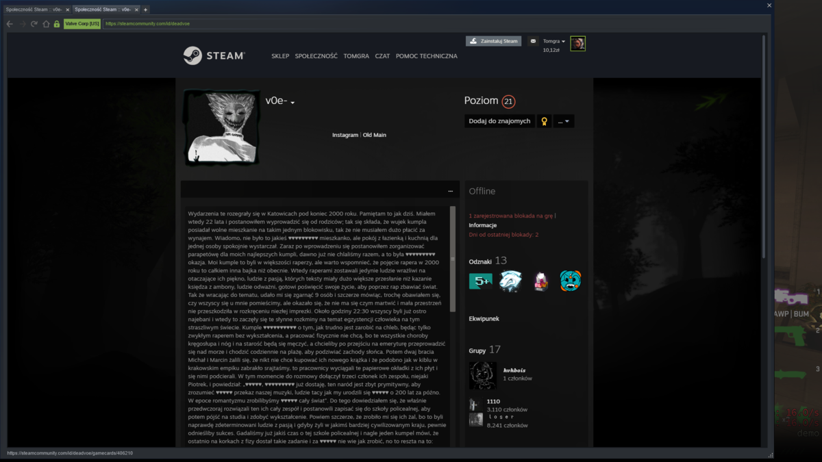The image size is (822, 462).
Task: Award profile with the gold ribbon icon
Action: click(x=544, y=121)
